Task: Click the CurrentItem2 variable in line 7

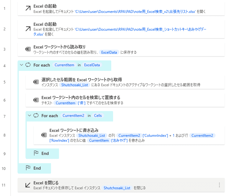Action: (73, 116)
